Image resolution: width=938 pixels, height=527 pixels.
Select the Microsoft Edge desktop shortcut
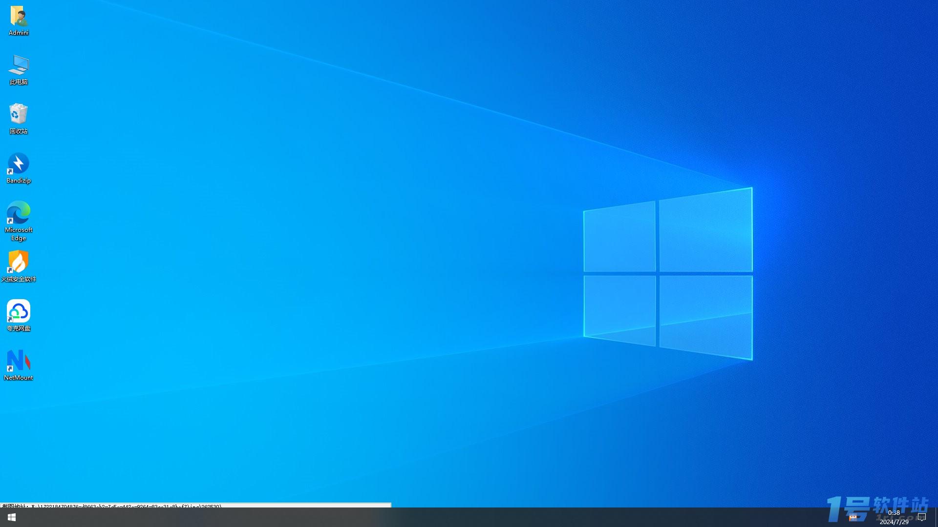click(19, 221)
